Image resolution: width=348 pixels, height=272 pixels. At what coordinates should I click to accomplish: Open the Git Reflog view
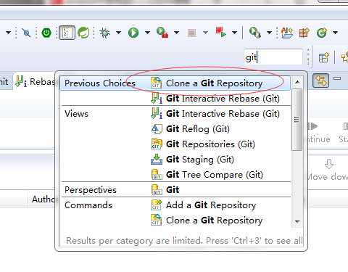coord(175,129)
